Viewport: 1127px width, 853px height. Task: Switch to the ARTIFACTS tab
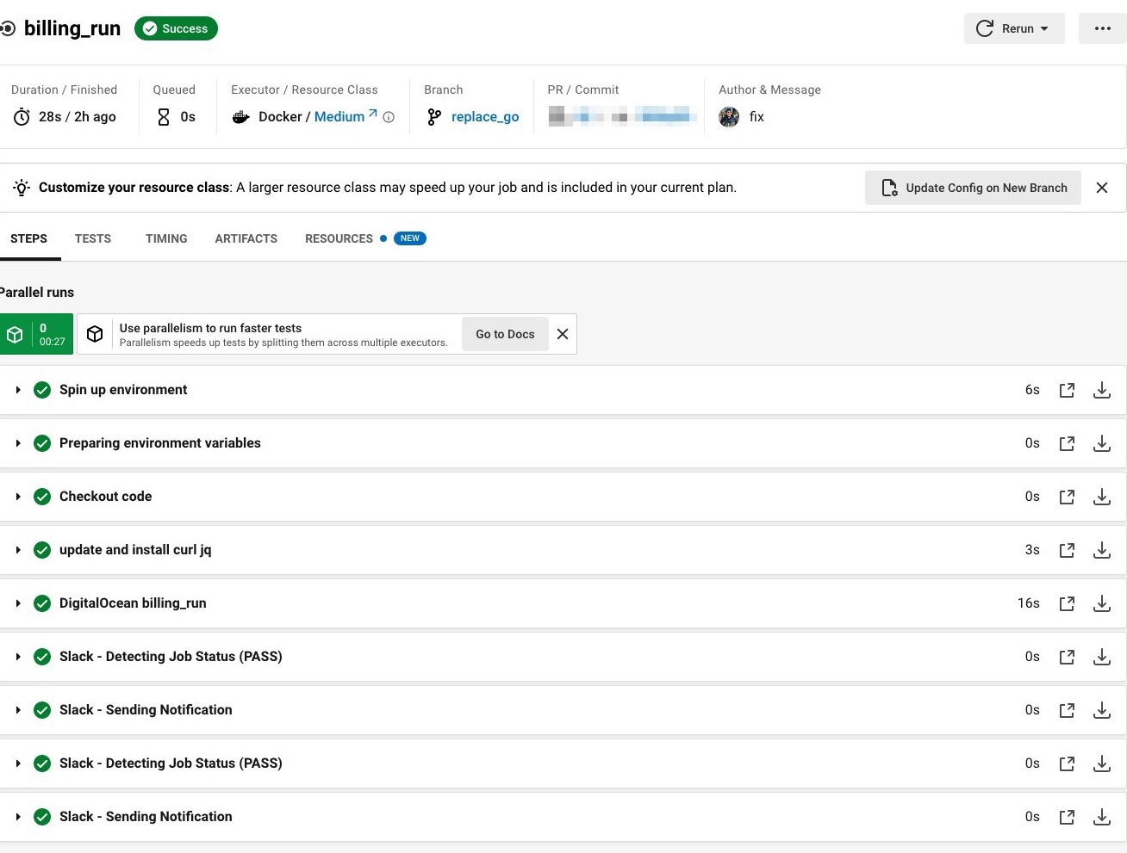(246, 238)
